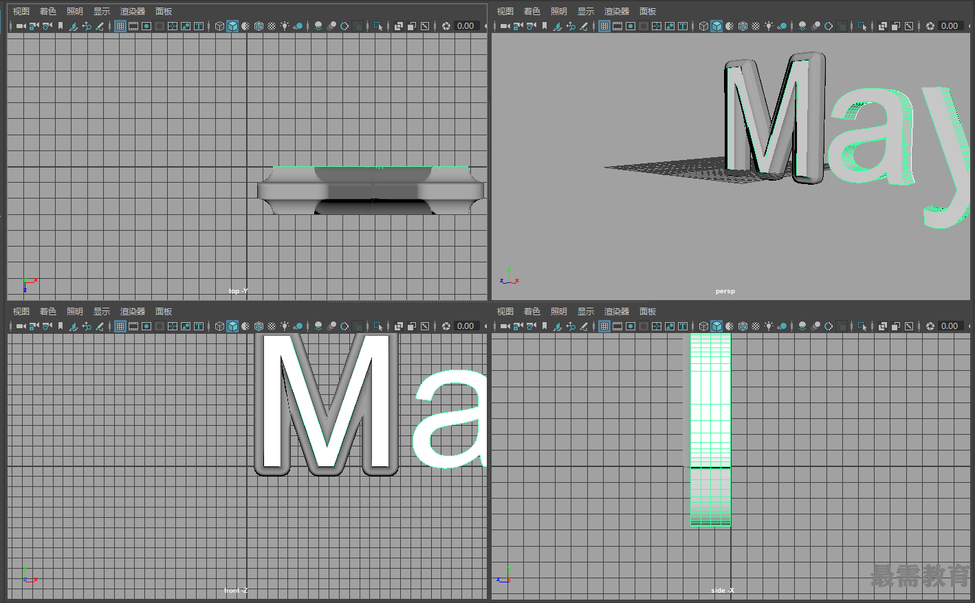Open 照明 menu in persp panel

[559, 12]
